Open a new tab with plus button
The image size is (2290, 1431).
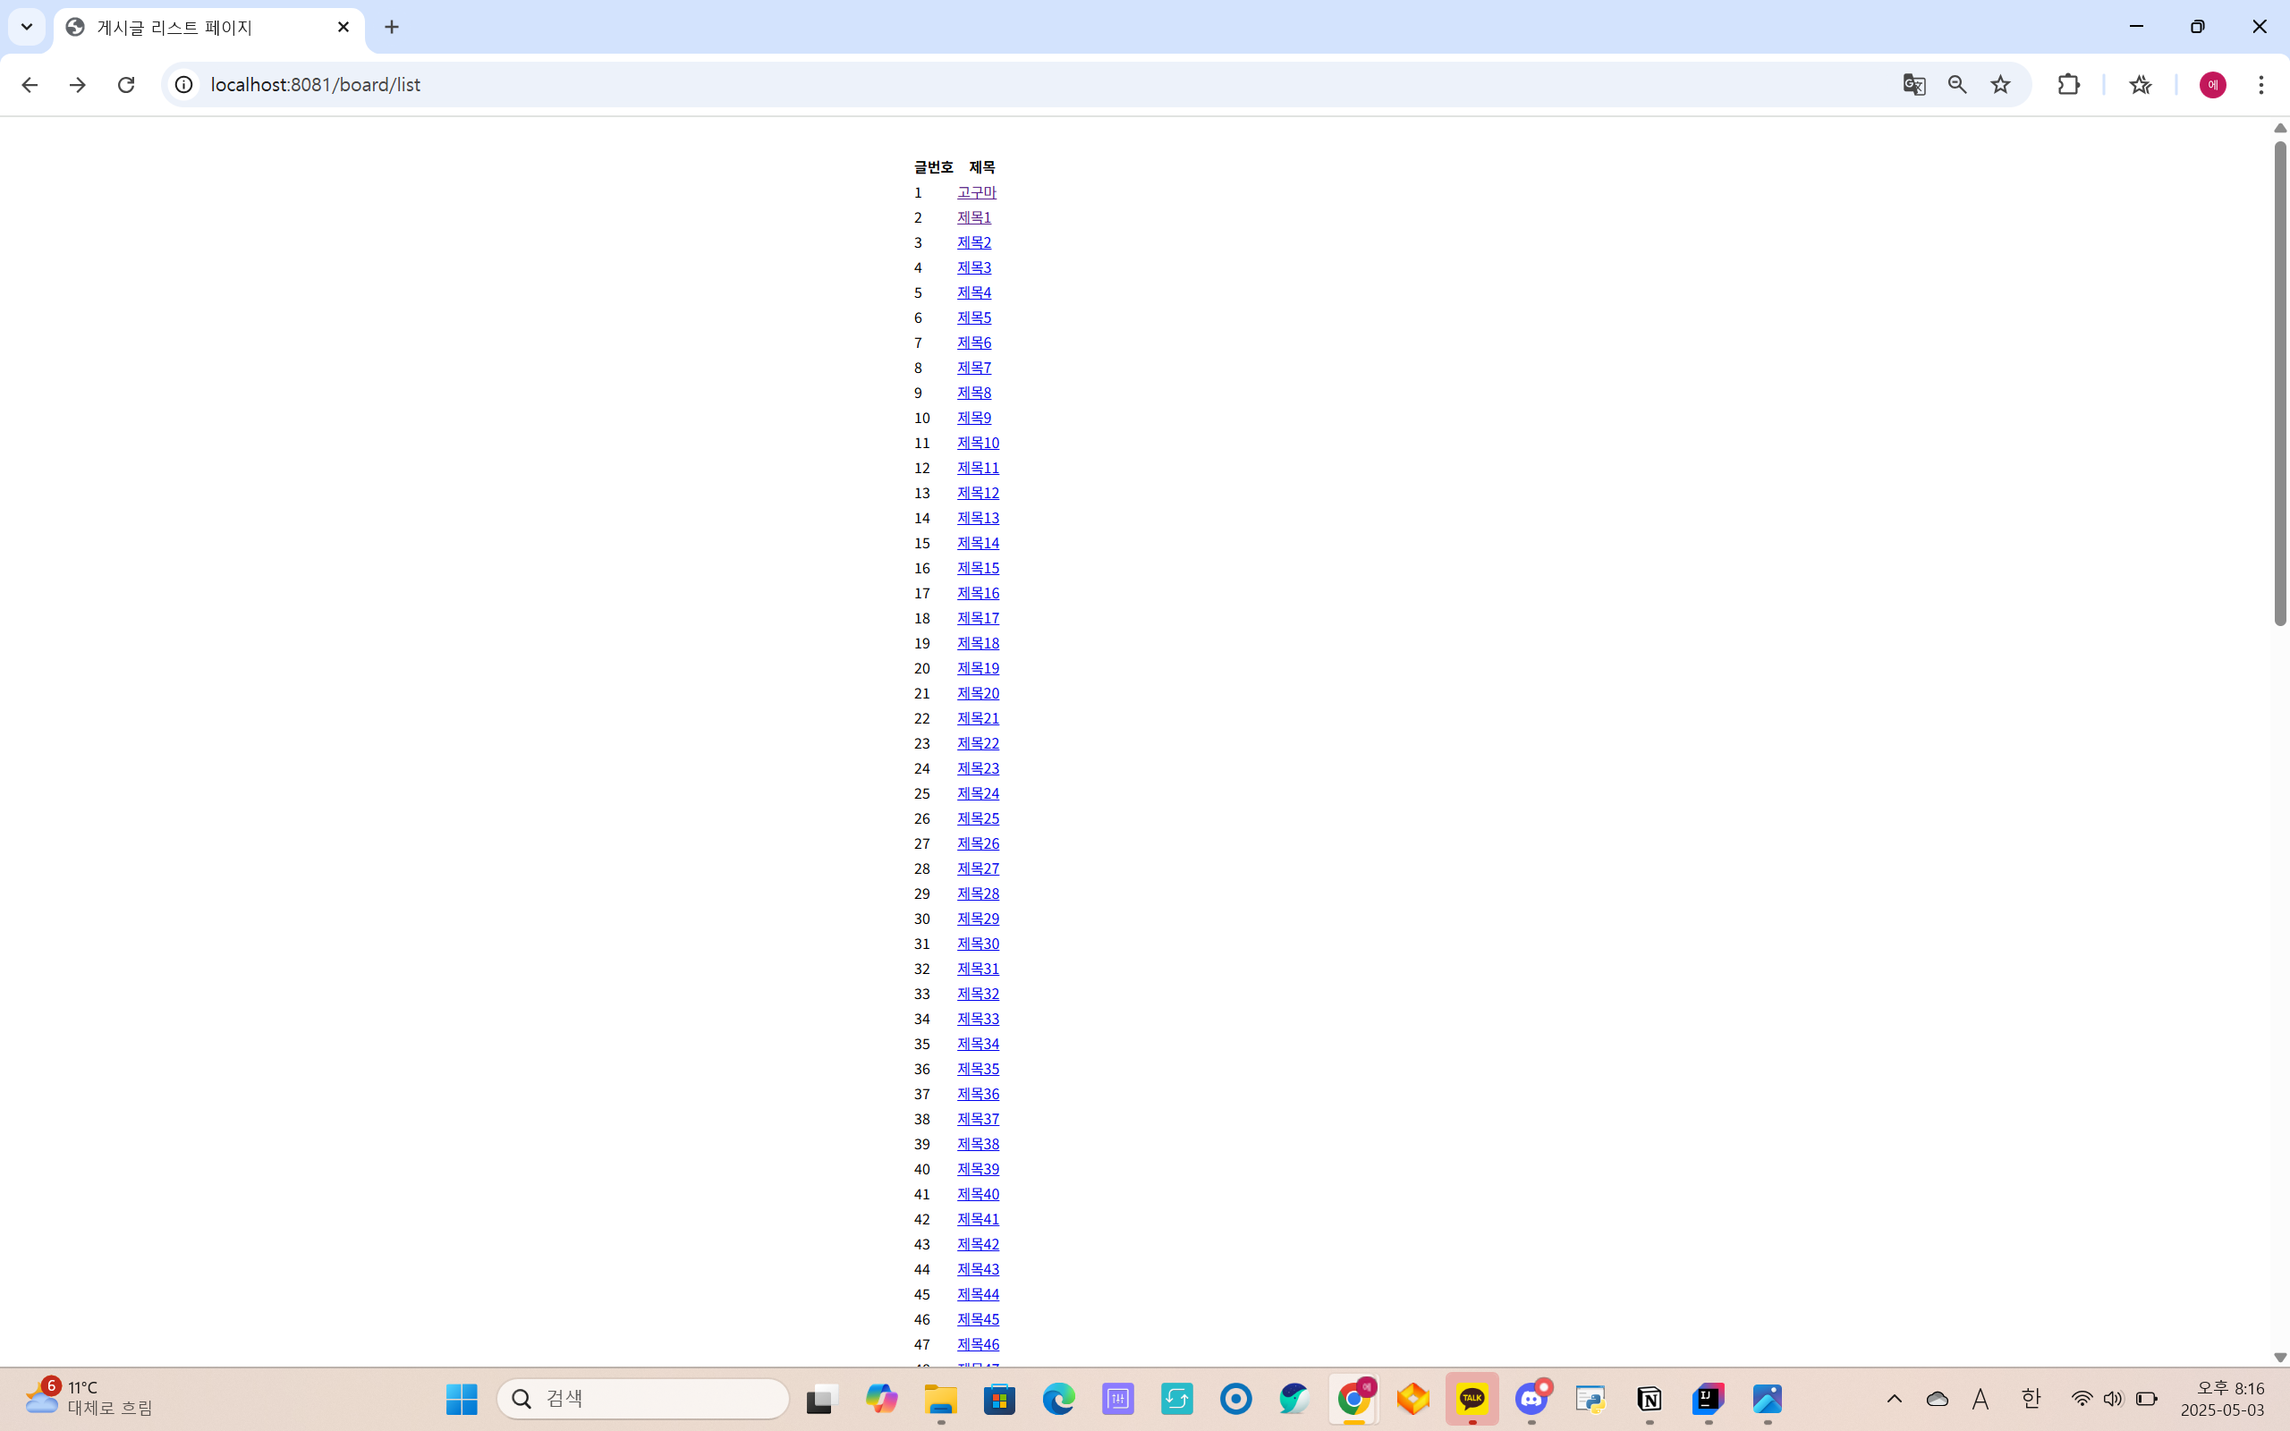(392, 28)
